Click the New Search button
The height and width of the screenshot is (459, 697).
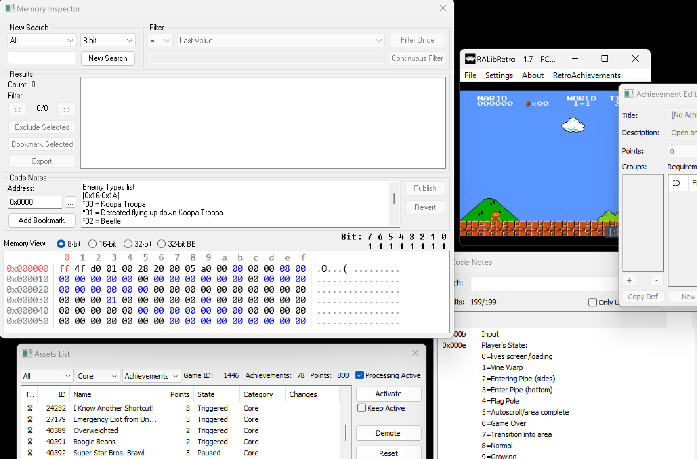tap(108, 58)
